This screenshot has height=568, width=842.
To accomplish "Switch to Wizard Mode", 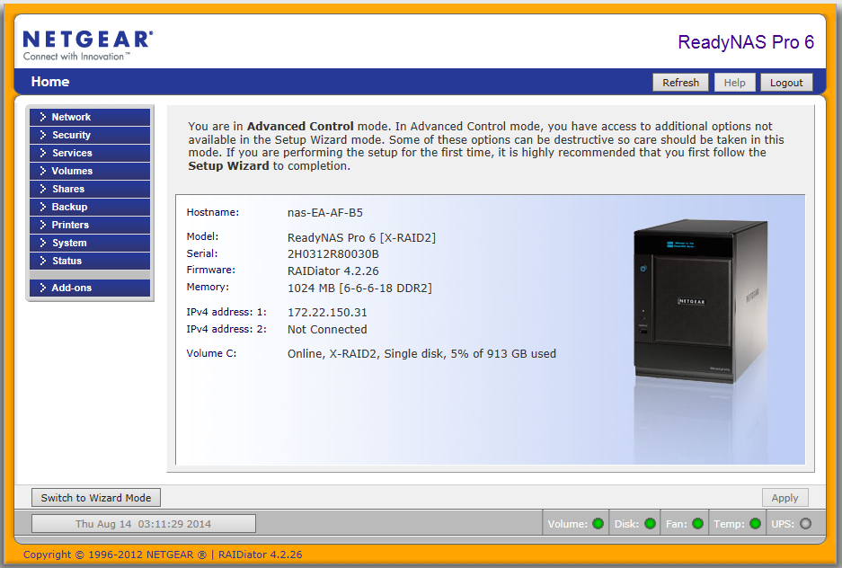I will (x=96, y=498).
